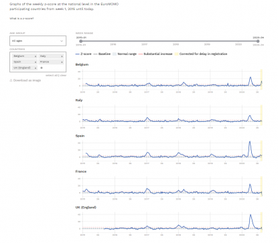Click the UK (England) chart heading
Viewport: 278px width, 243px height.
pyautogui.click(x=86, y=208)
